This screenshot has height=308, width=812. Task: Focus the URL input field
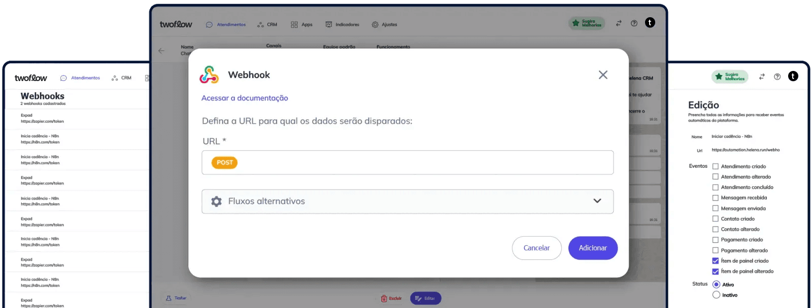(x=408, y=163)
